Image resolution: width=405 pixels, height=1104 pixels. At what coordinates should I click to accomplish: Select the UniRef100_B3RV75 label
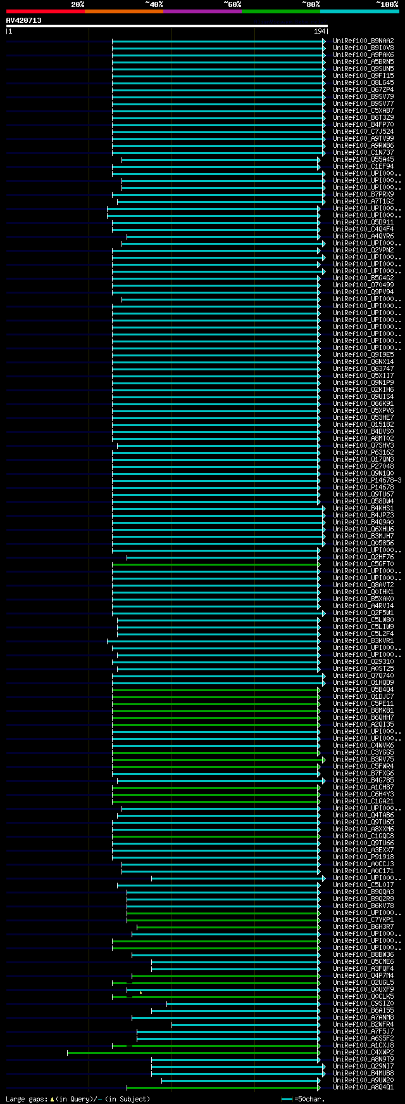(363, 759)
